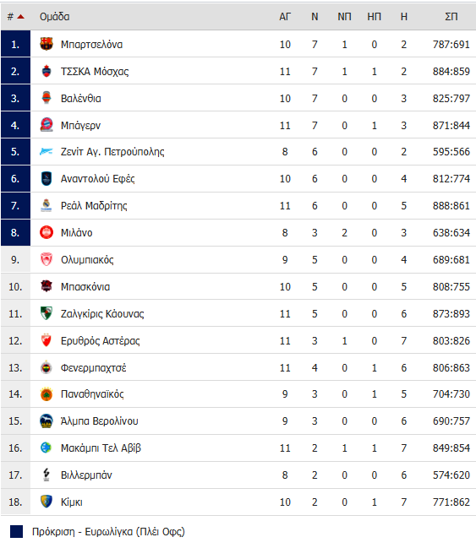The height and width of the screenshot is (548, 476).
Task: Click the dark blue playoff legend swatch
Action: (16, 532)
